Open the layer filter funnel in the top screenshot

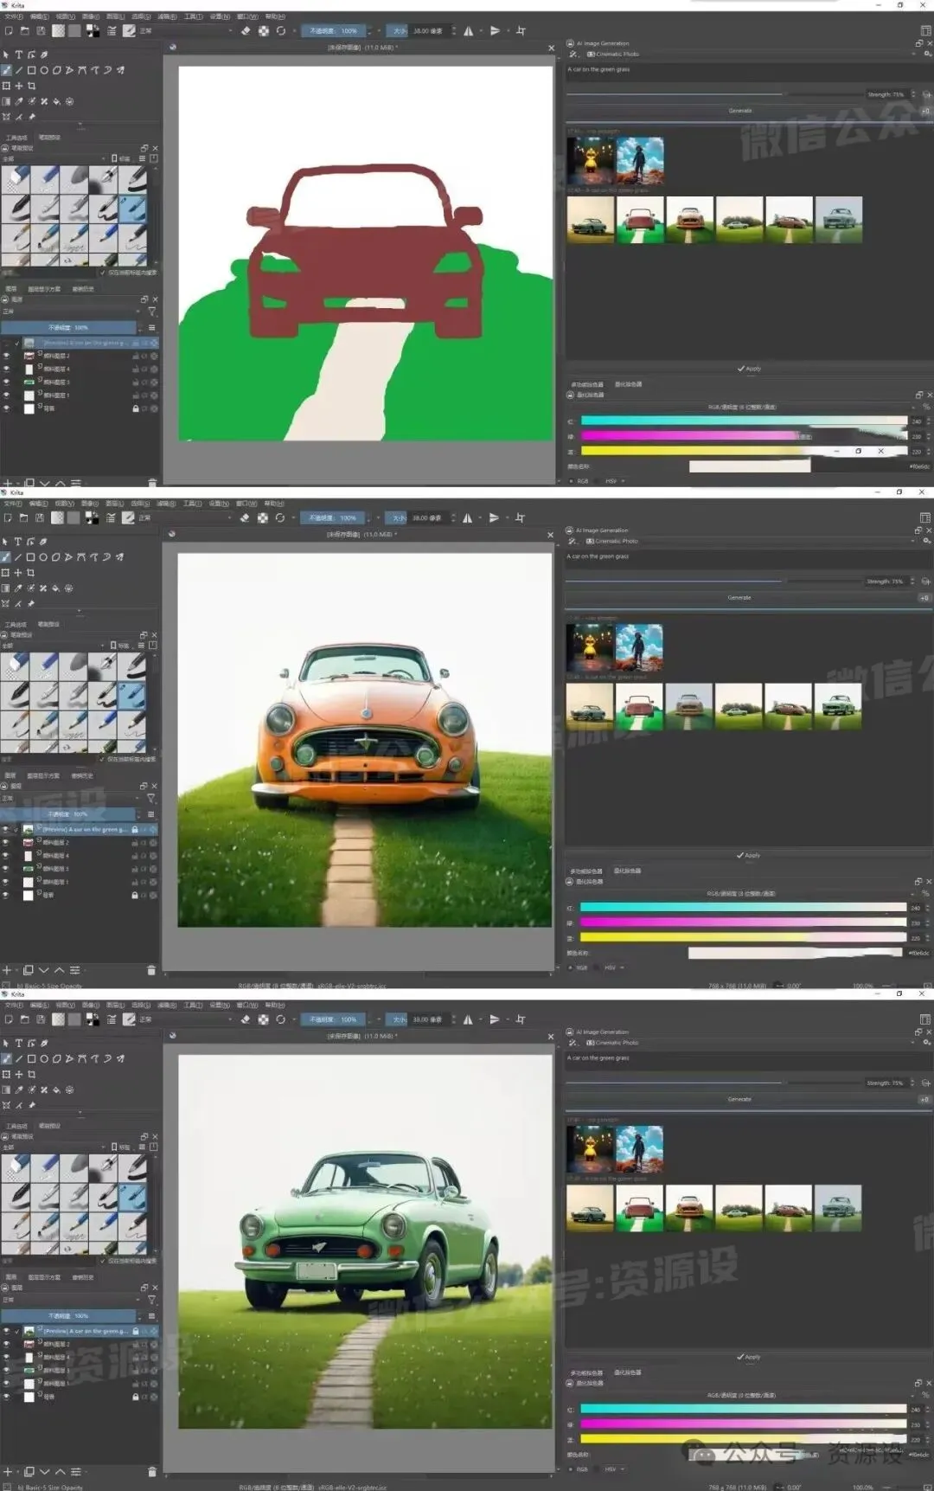click(151, 312)
